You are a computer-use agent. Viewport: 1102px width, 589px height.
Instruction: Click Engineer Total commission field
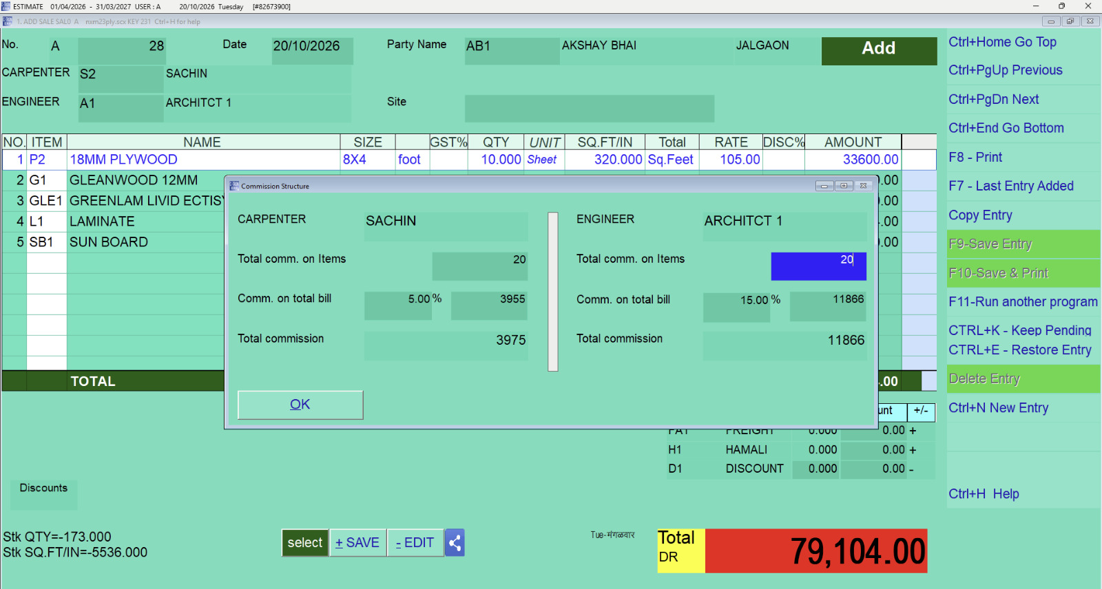(784, 346)
